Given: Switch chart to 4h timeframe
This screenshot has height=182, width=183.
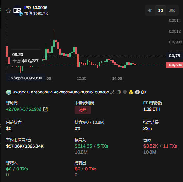Looking at the screenshot, I should coord(150,10).
